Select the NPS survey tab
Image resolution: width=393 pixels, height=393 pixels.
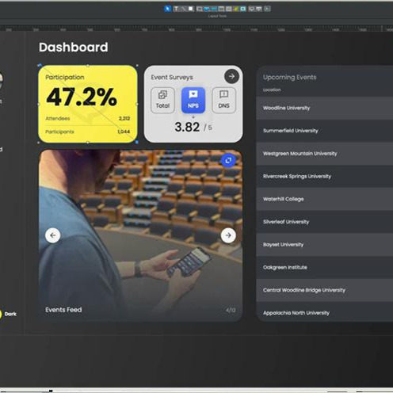[x=193, y=100]
